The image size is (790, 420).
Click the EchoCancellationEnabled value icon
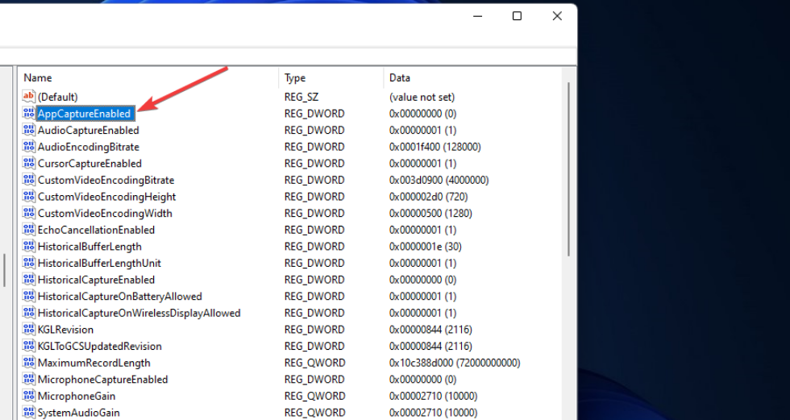[x=29, y=230]
